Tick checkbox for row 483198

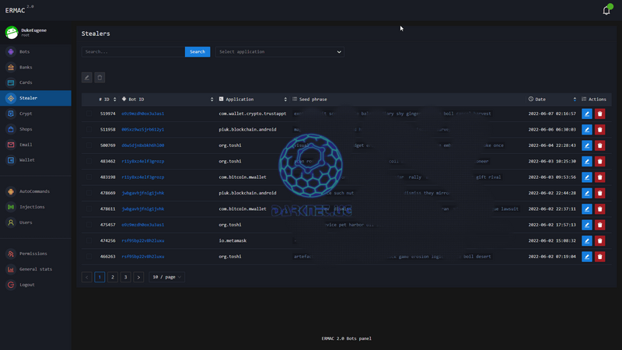tap(89, 177)
